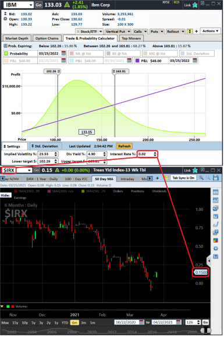This screenshot has width=224, height=337.
Task: Open the Actions dropdown menu
Action: [210, 31]
